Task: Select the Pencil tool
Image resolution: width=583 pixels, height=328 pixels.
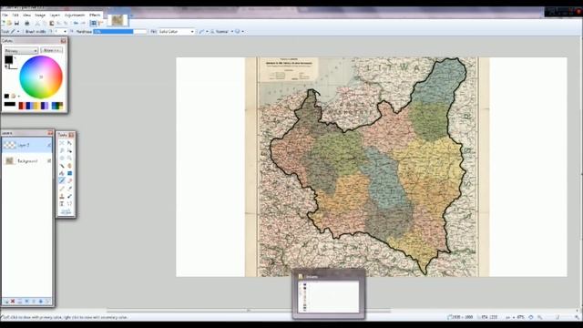Action: pyautogui.click(x=62, y=189)
